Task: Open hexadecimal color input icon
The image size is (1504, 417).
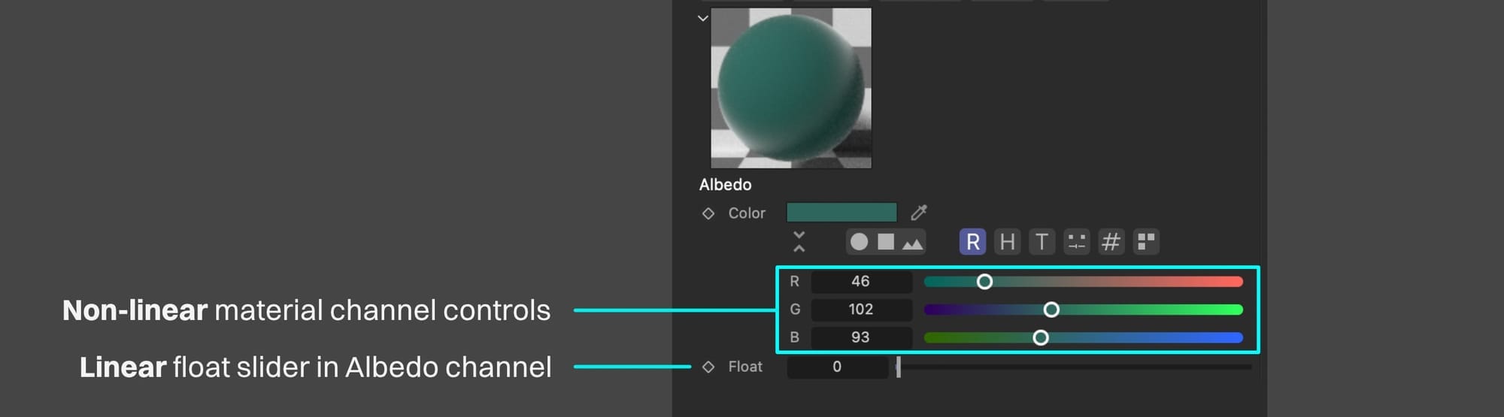Action: click(1111, 242)
